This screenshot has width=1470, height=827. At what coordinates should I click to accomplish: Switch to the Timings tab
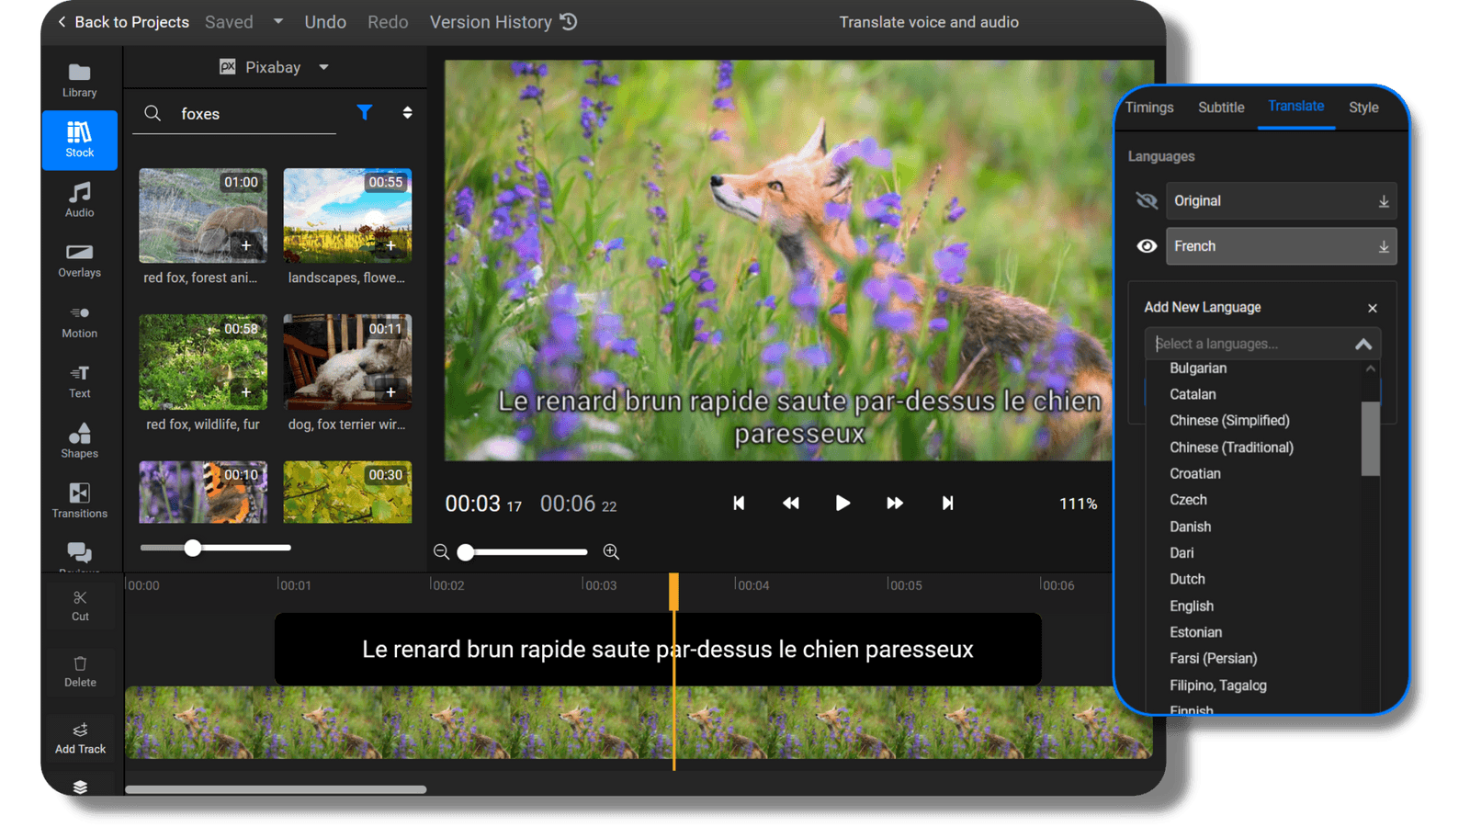click(1149, 108)
